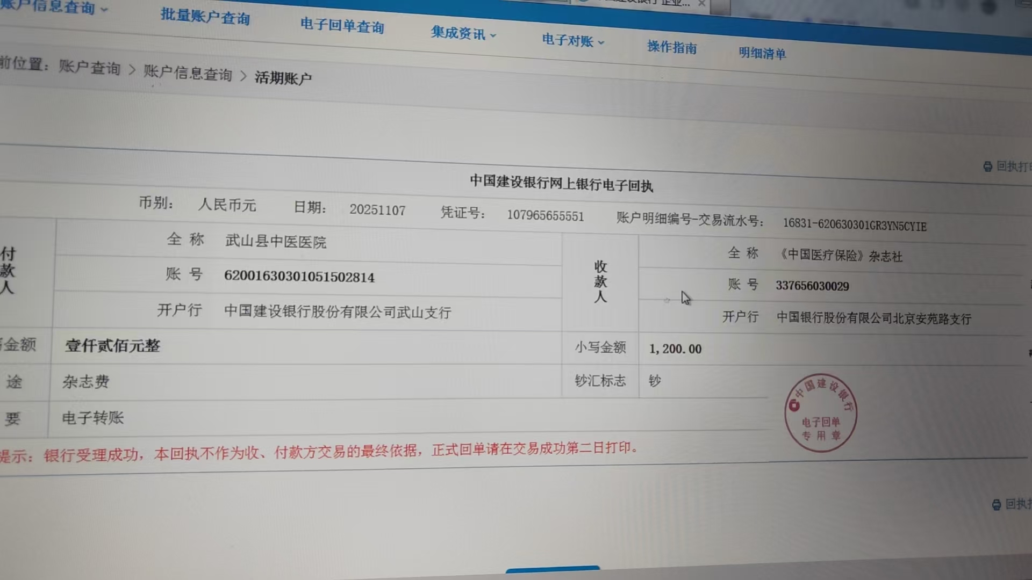Click payee account number 337656030029
The image size is (1032, 580).
(x=812, y=286)
